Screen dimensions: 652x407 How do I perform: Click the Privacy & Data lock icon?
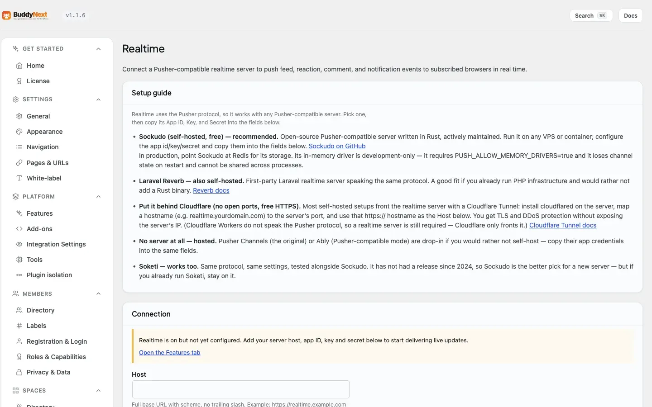click(19, 372)
